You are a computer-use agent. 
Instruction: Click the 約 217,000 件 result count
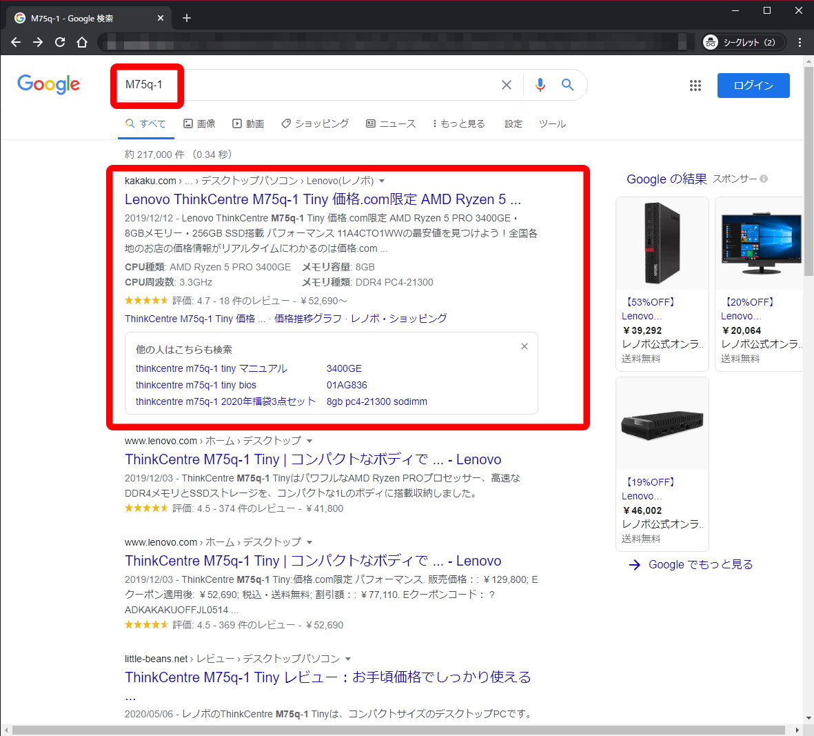(x=154, y=155)
